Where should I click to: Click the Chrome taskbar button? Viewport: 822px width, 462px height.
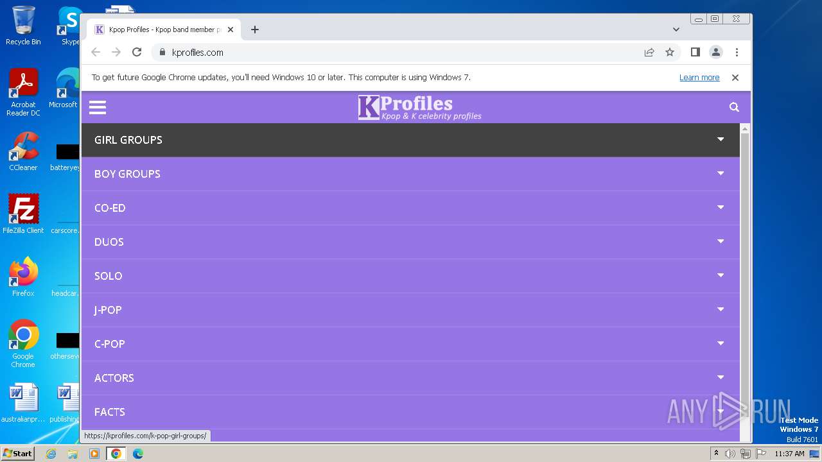[x=116, y=454]
